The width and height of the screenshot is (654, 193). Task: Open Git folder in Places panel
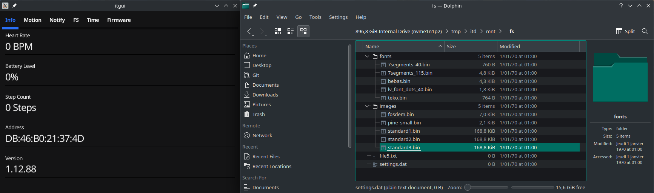(x=255, y=75)
